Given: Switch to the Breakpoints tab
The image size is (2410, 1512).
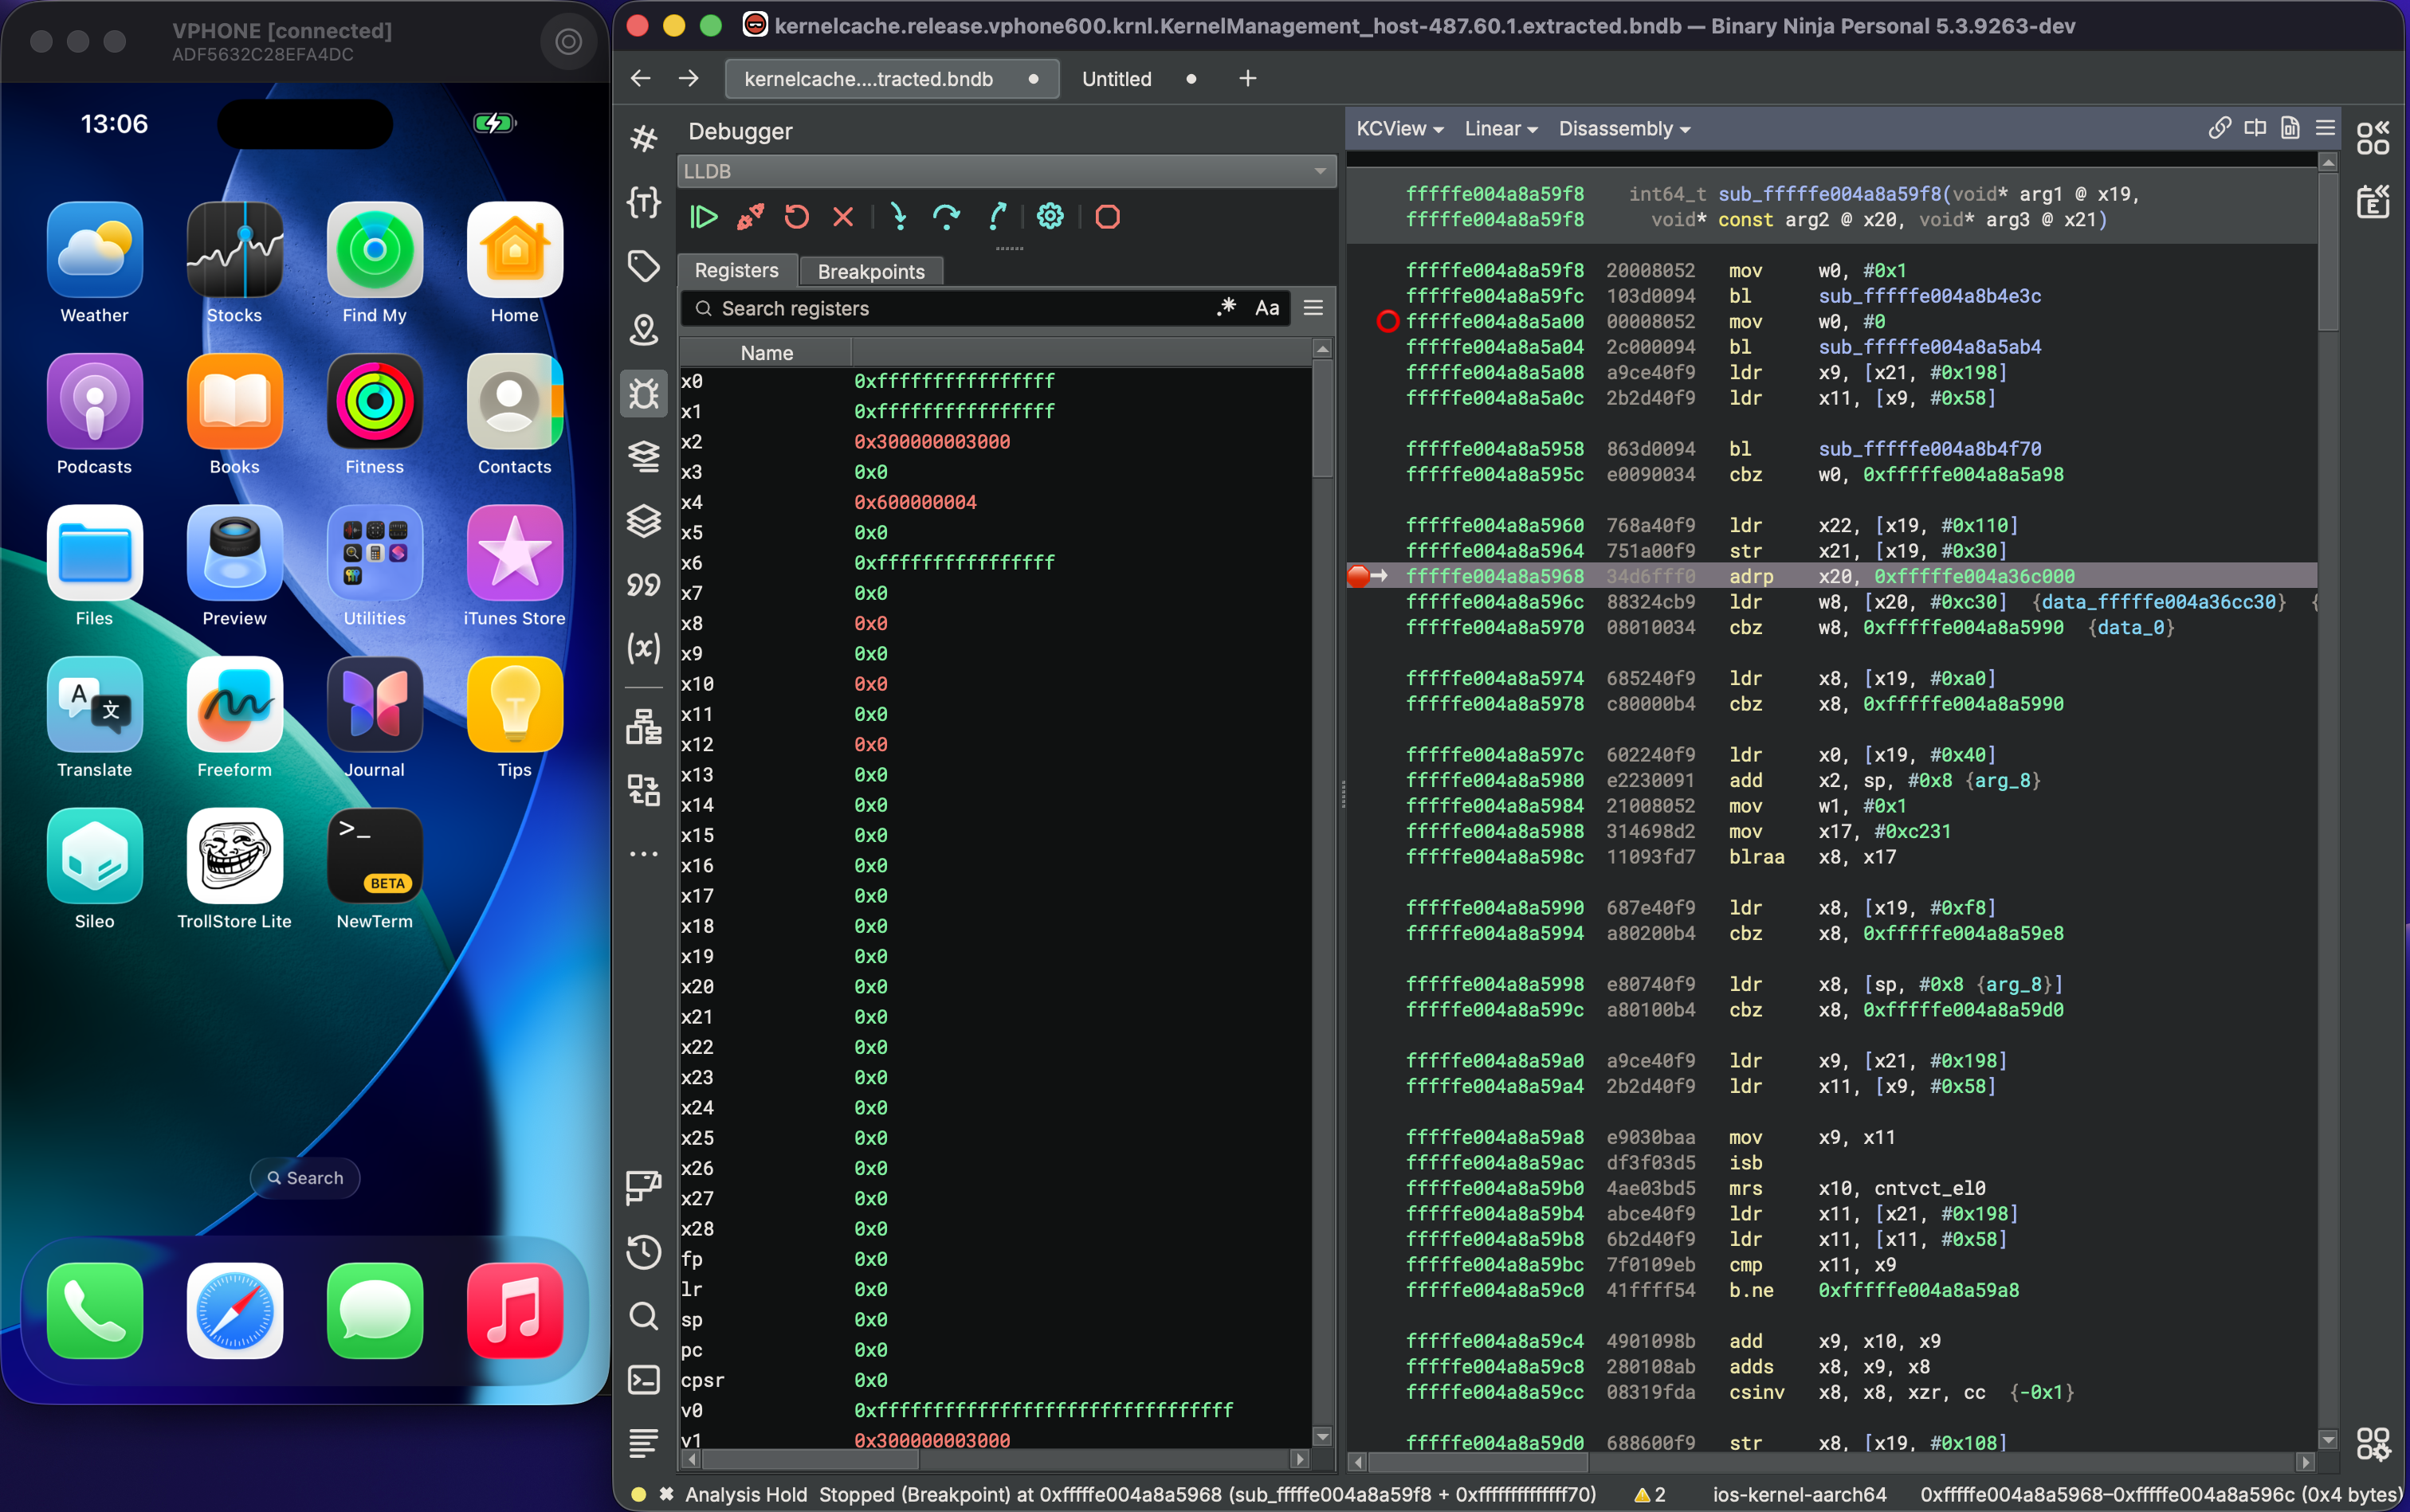Looking at the screenshot, I should (x=869, y=270).
